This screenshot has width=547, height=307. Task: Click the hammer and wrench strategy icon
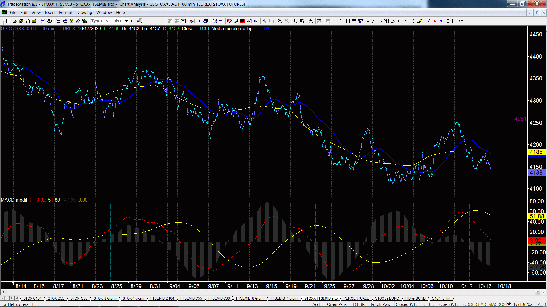[311, 21]
